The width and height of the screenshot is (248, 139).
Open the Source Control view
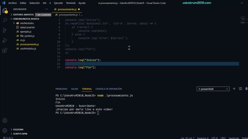point(5,30)
